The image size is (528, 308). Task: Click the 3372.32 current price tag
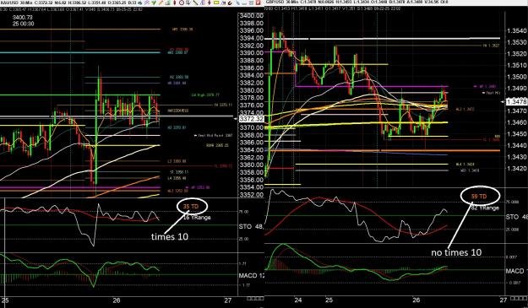(x=251, y=119)
